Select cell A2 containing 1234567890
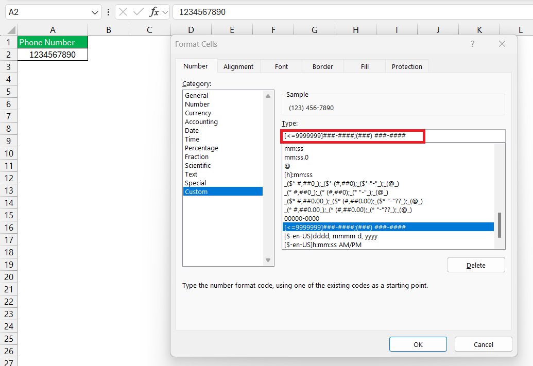 click(53, 55)
